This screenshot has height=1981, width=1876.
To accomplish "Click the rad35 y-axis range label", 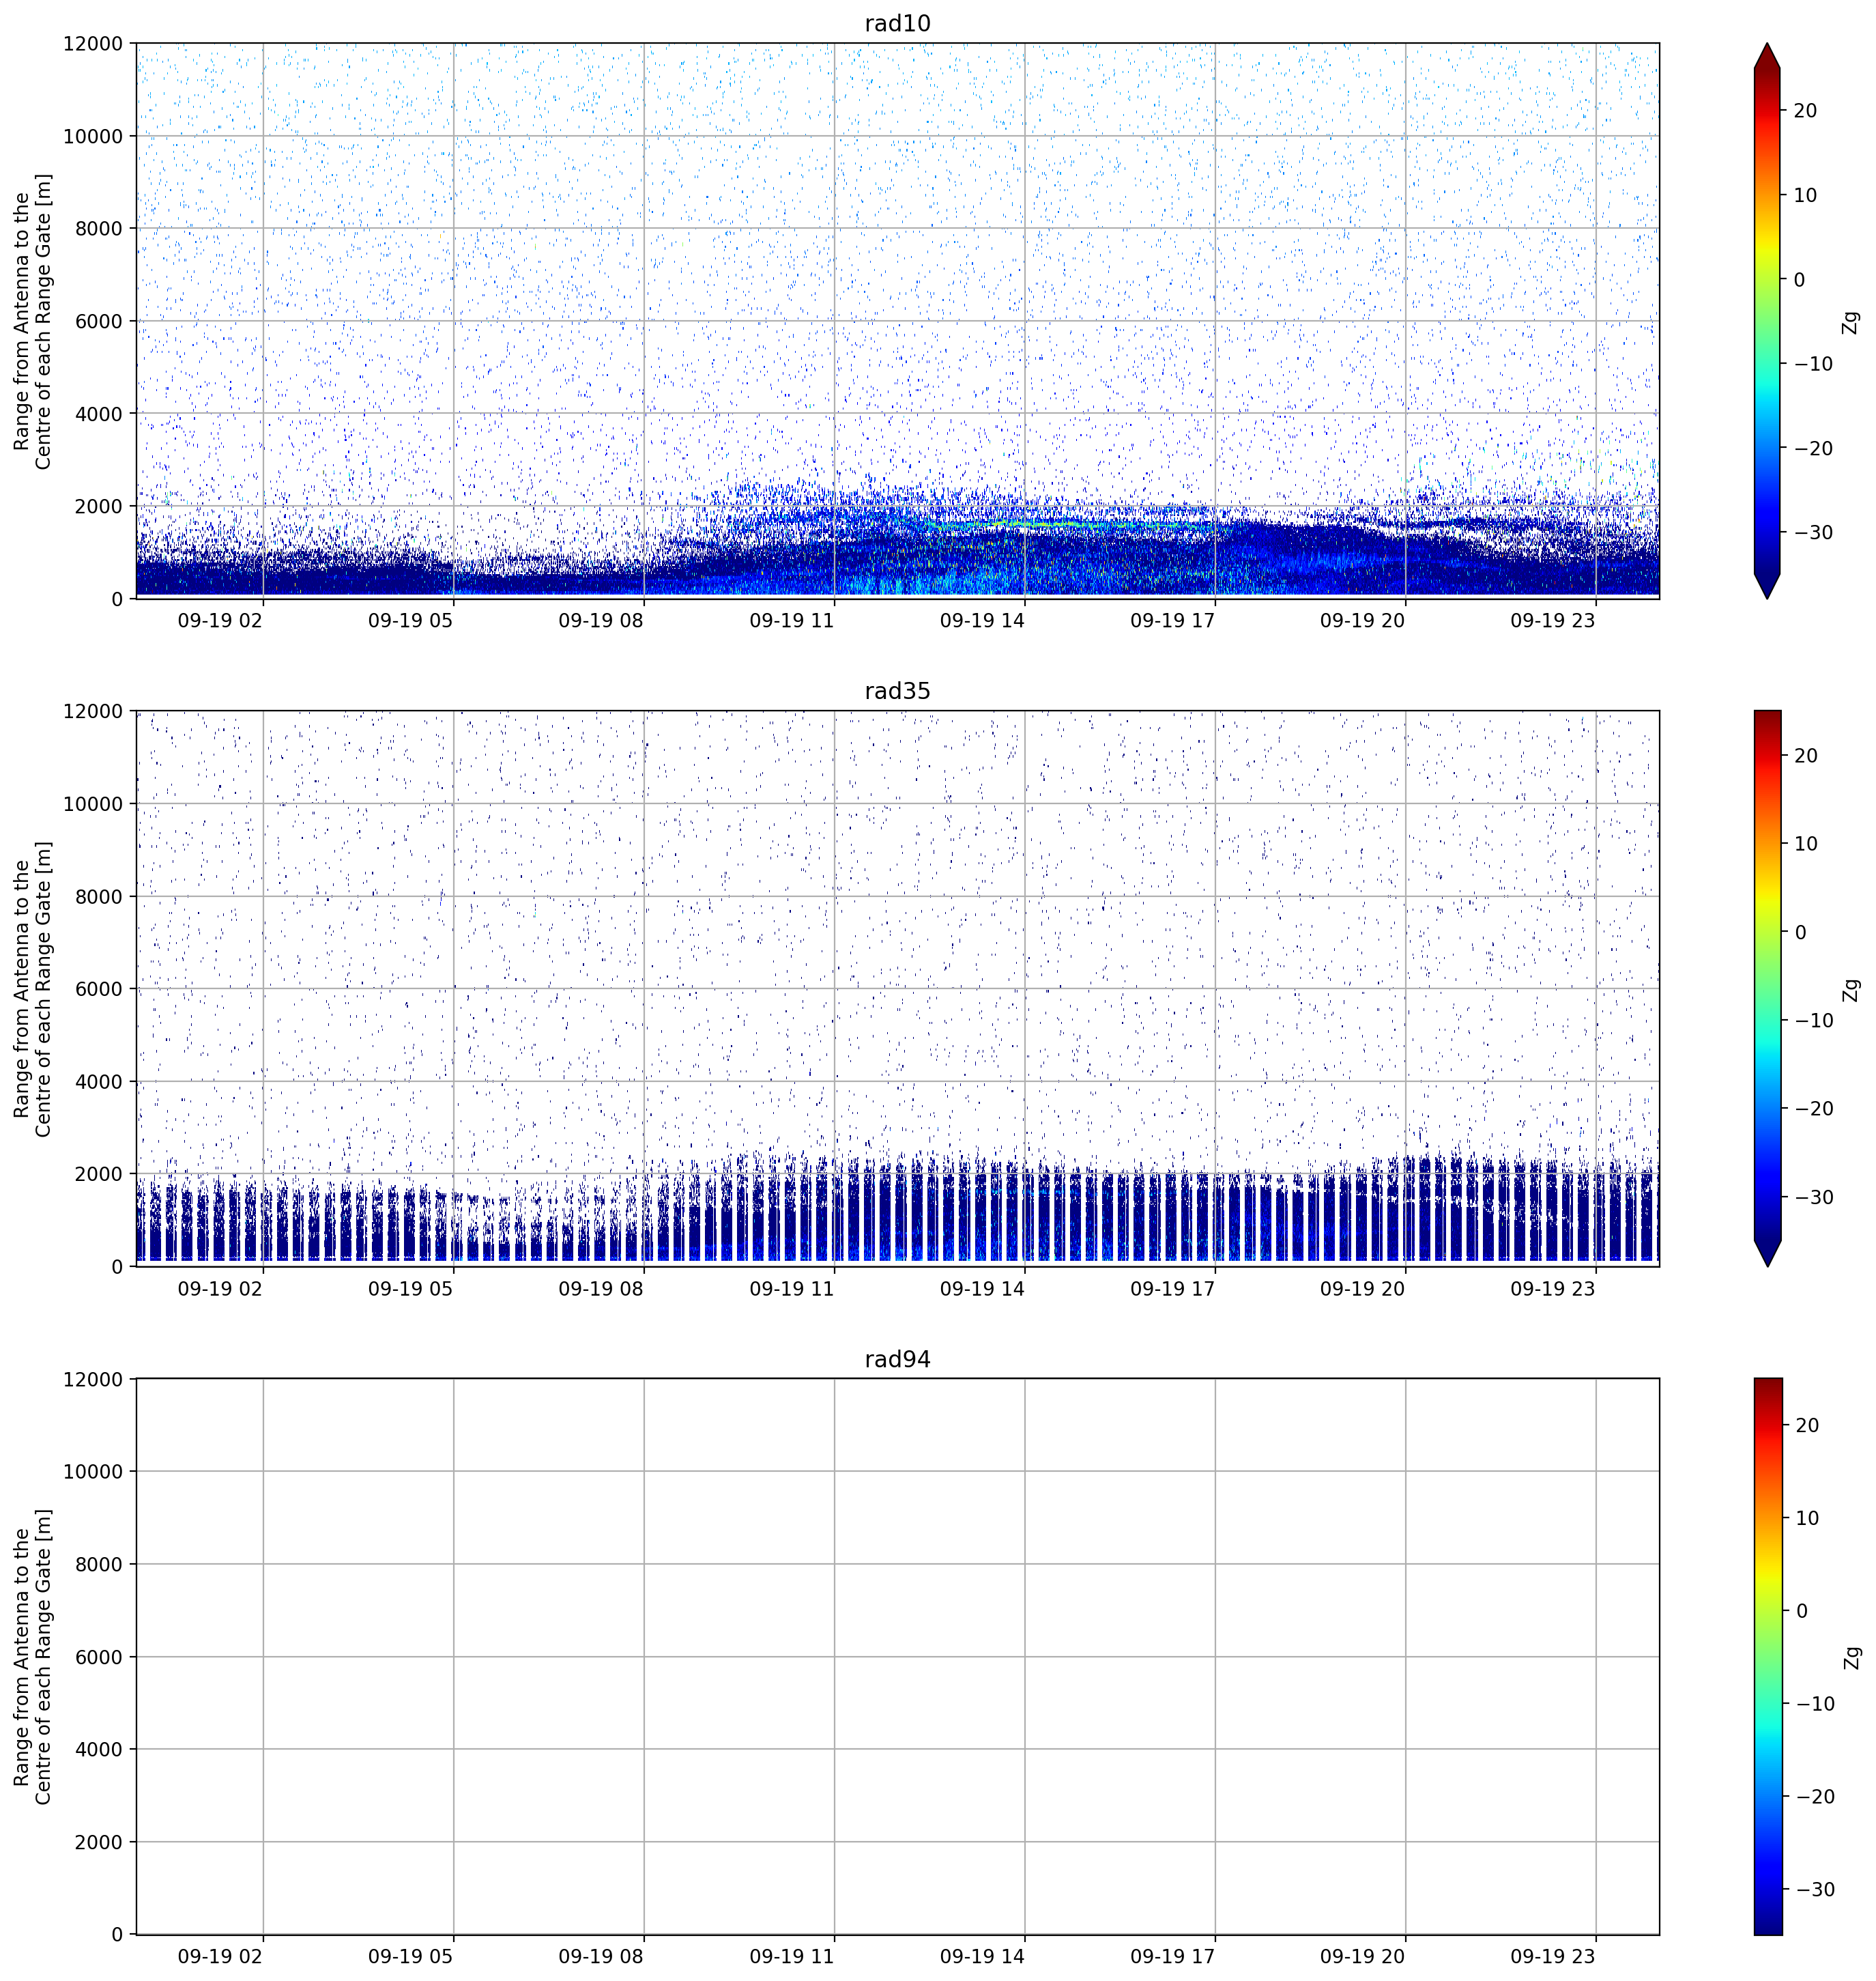I will [x=32, y=988].
